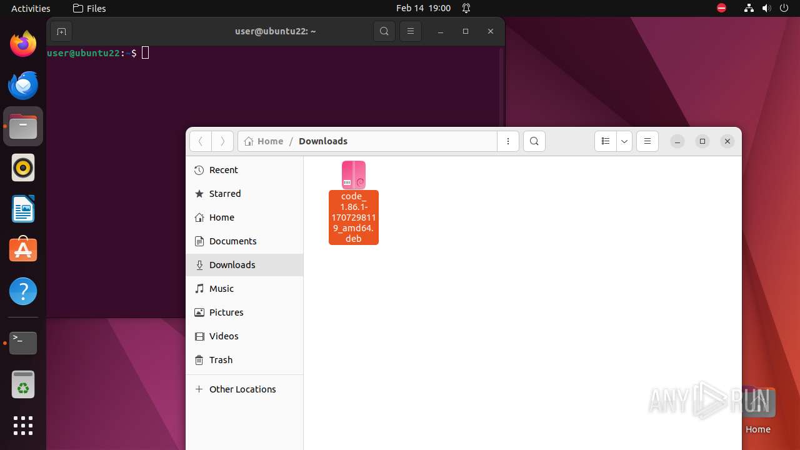Show Applications grid in the dock
Image resolution: width=800 pixels, height=450 pixels.
23,426
